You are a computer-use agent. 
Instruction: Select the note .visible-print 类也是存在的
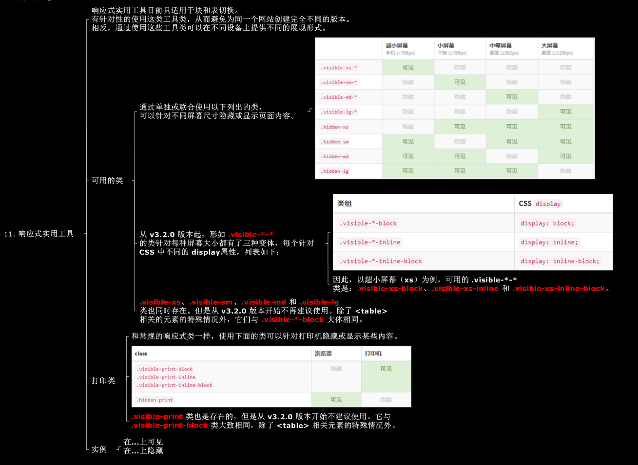click(x=265, y=421)
